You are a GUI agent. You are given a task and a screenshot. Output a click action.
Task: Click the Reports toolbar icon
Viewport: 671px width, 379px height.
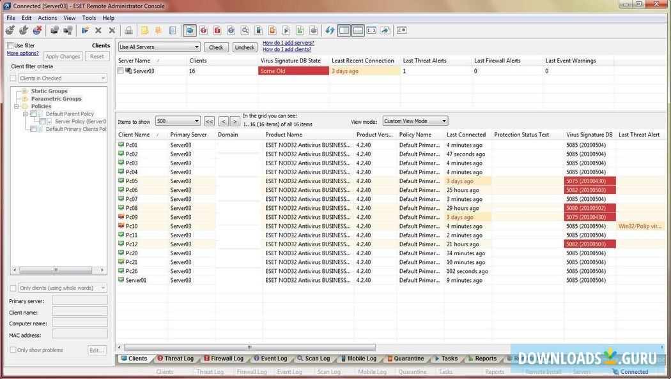coord(300,30)
